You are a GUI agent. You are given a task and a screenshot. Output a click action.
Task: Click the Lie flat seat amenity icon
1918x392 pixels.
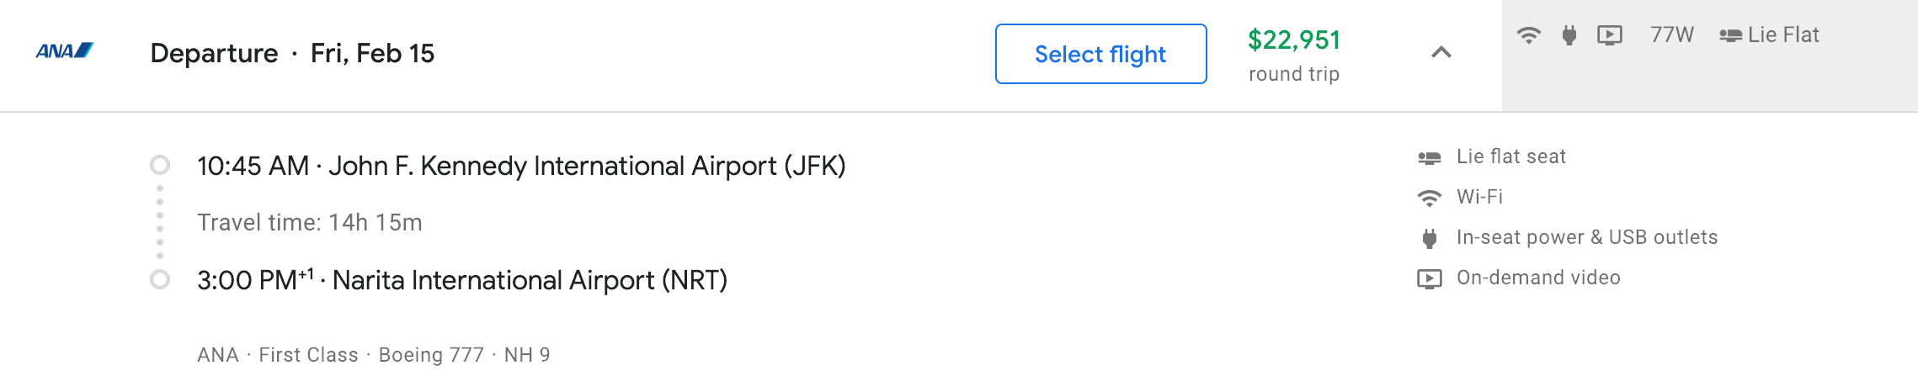tap(1429, 157)
